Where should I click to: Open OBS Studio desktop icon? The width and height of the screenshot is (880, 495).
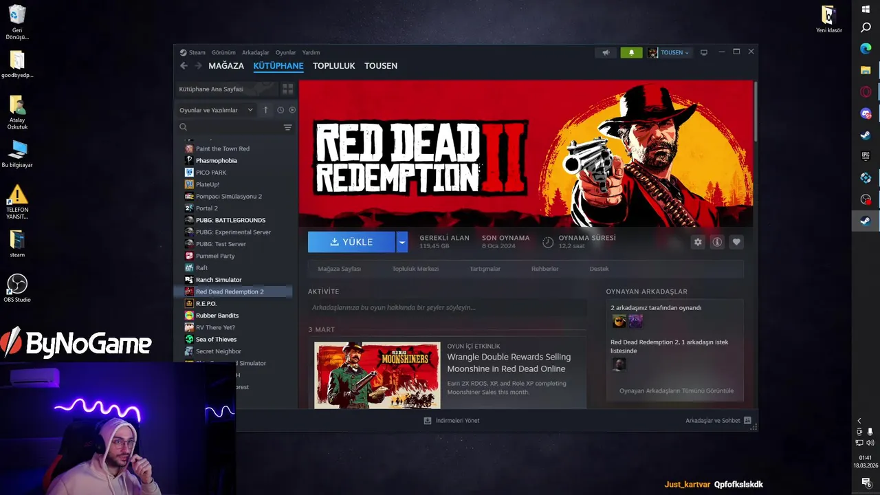17,289
